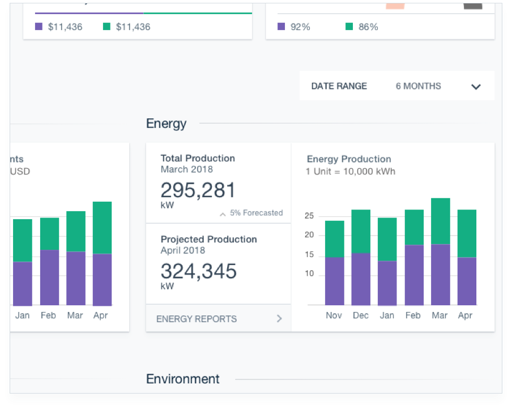
Task: Open Energy Reports link
Action: coord(196,319)
